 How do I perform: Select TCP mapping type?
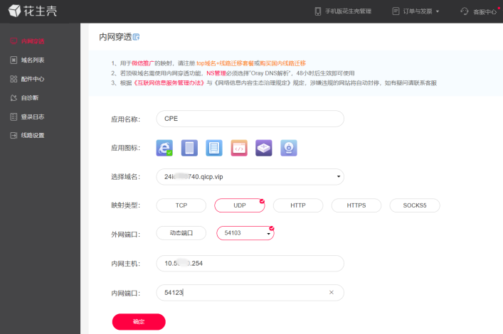point(181,205)
